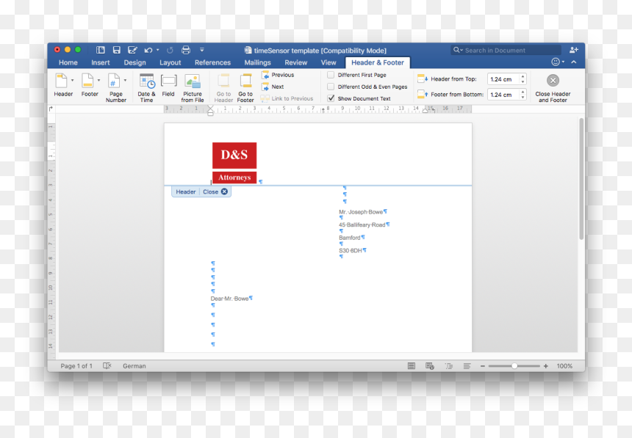Image resolution: width=632 pixels, height=438 pixels.
Task: Switch to Draft view icon
Action: (467, 366)
